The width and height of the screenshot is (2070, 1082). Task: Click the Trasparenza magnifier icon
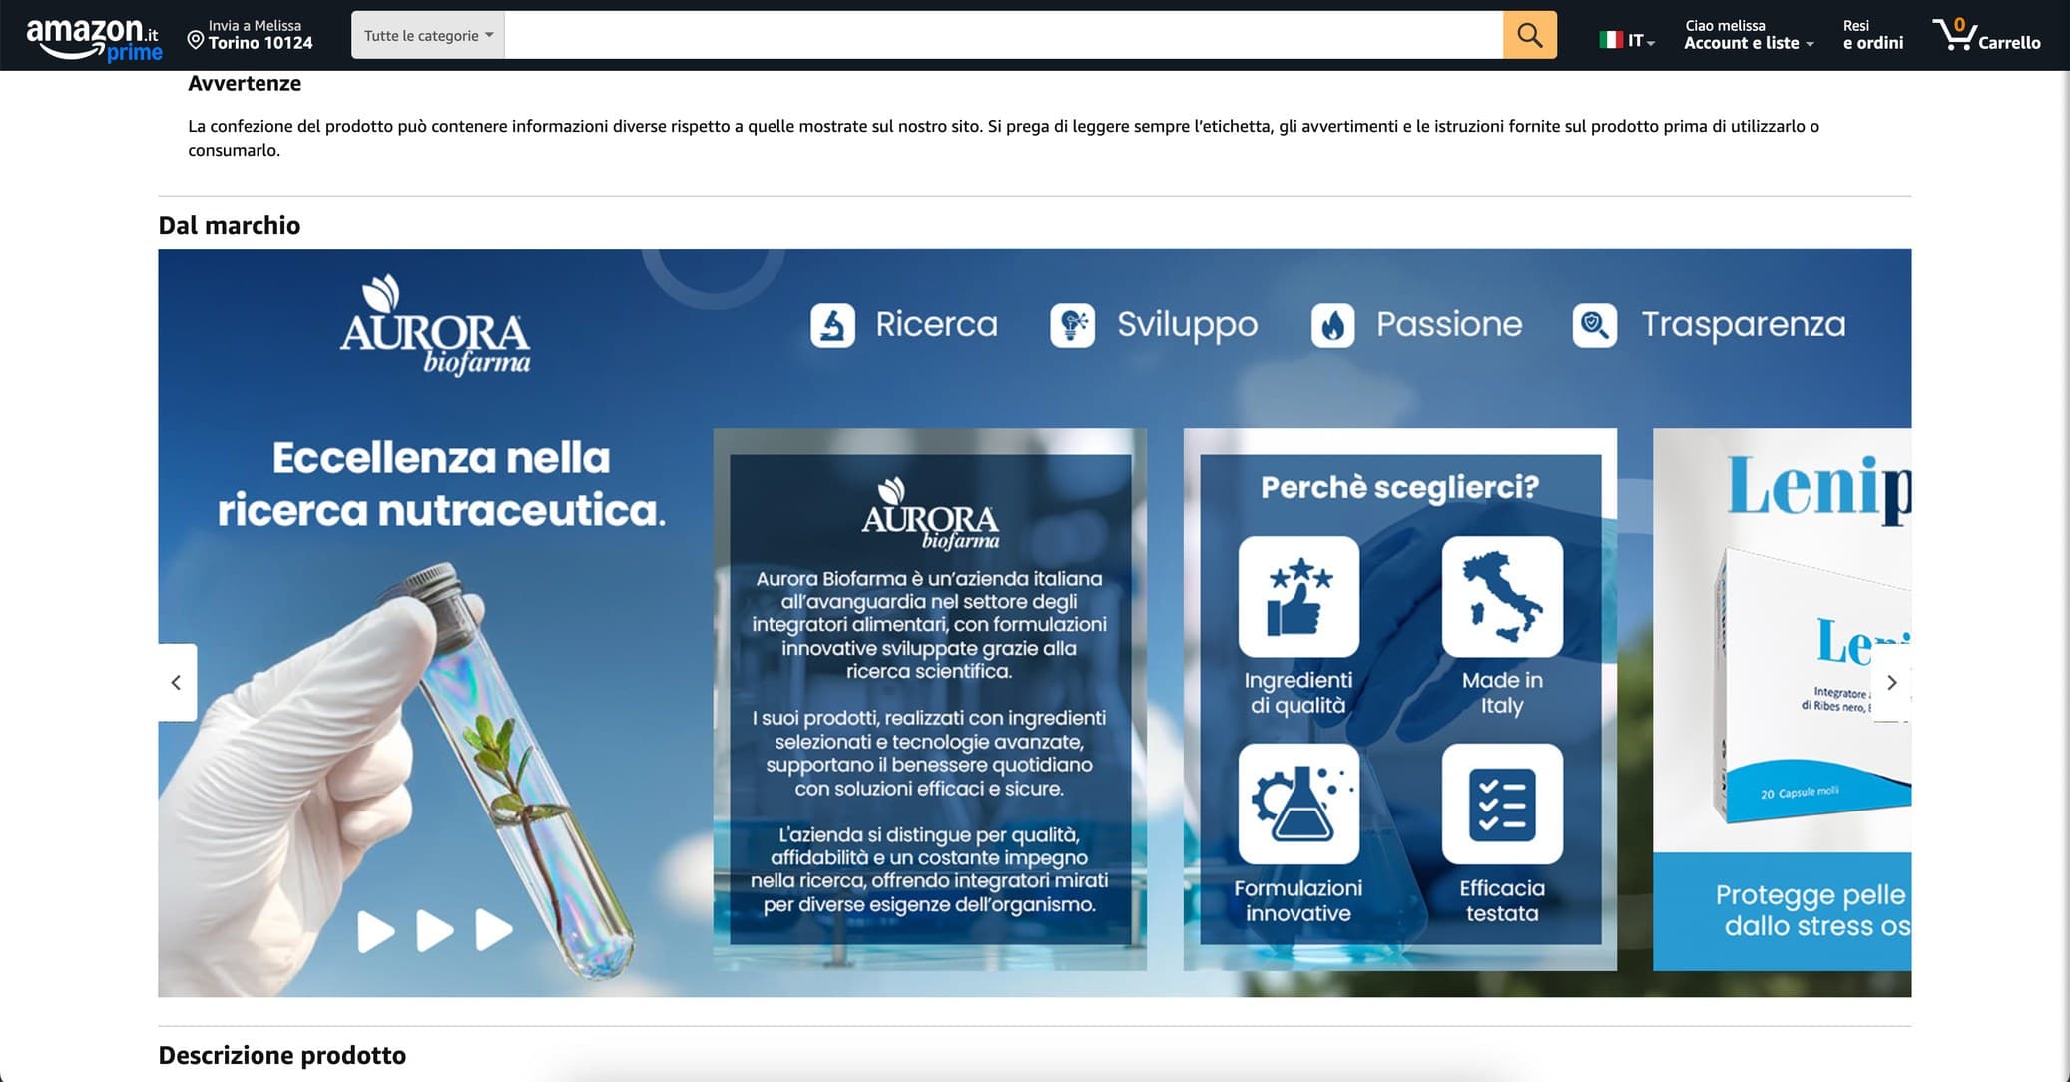1595,325
